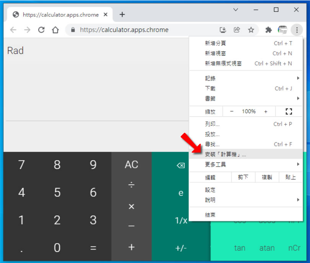Close the calculator.apps.chrome tab

106,15
